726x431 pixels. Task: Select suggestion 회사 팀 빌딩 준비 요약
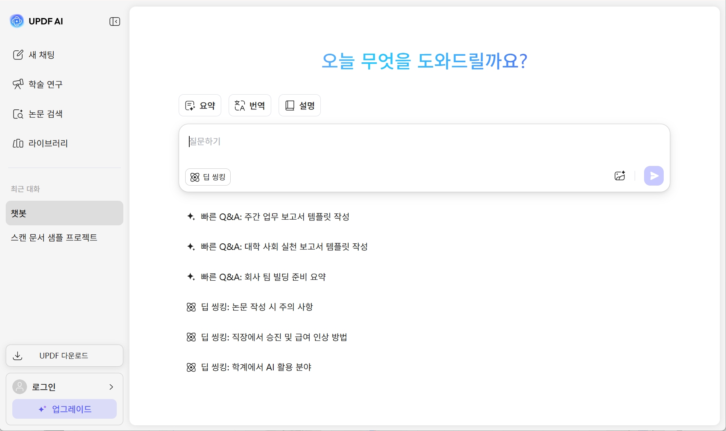coord(256,277)
